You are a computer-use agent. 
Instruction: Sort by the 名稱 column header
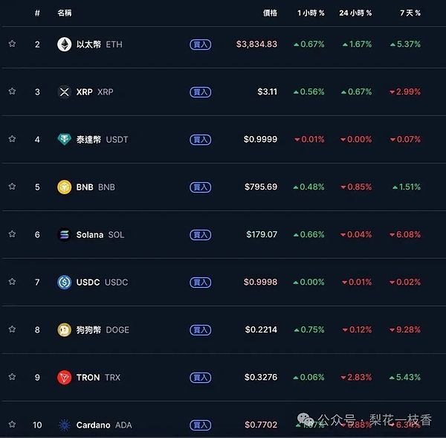pyautogui.click(x=65, y=13)
